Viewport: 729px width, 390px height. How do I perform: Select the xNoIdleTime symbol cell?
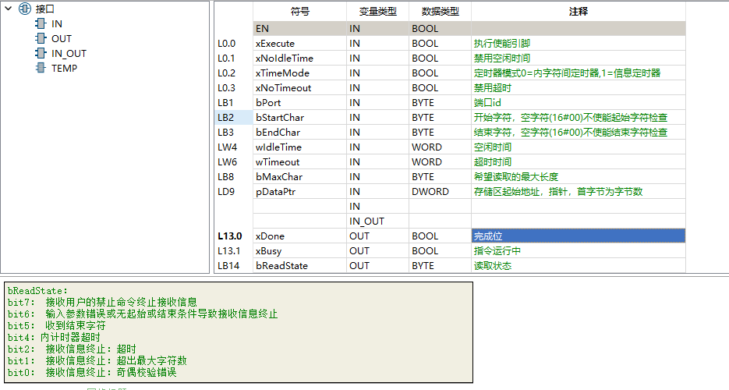(x=300, y=58)
